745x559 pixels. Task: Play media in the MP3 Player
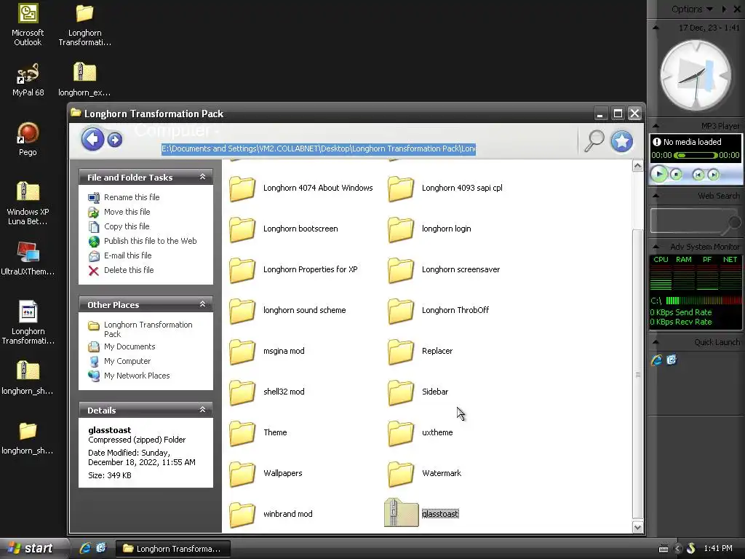[x=659, y=175]
